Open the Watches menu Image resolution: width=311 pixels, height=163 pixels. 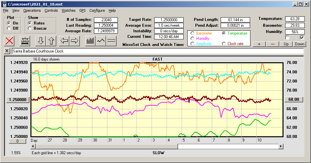pos(68,10)
